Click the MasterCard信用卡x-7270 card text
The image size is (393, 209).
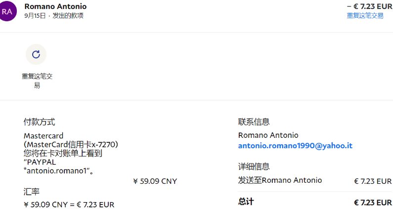(x=71, y=144)
